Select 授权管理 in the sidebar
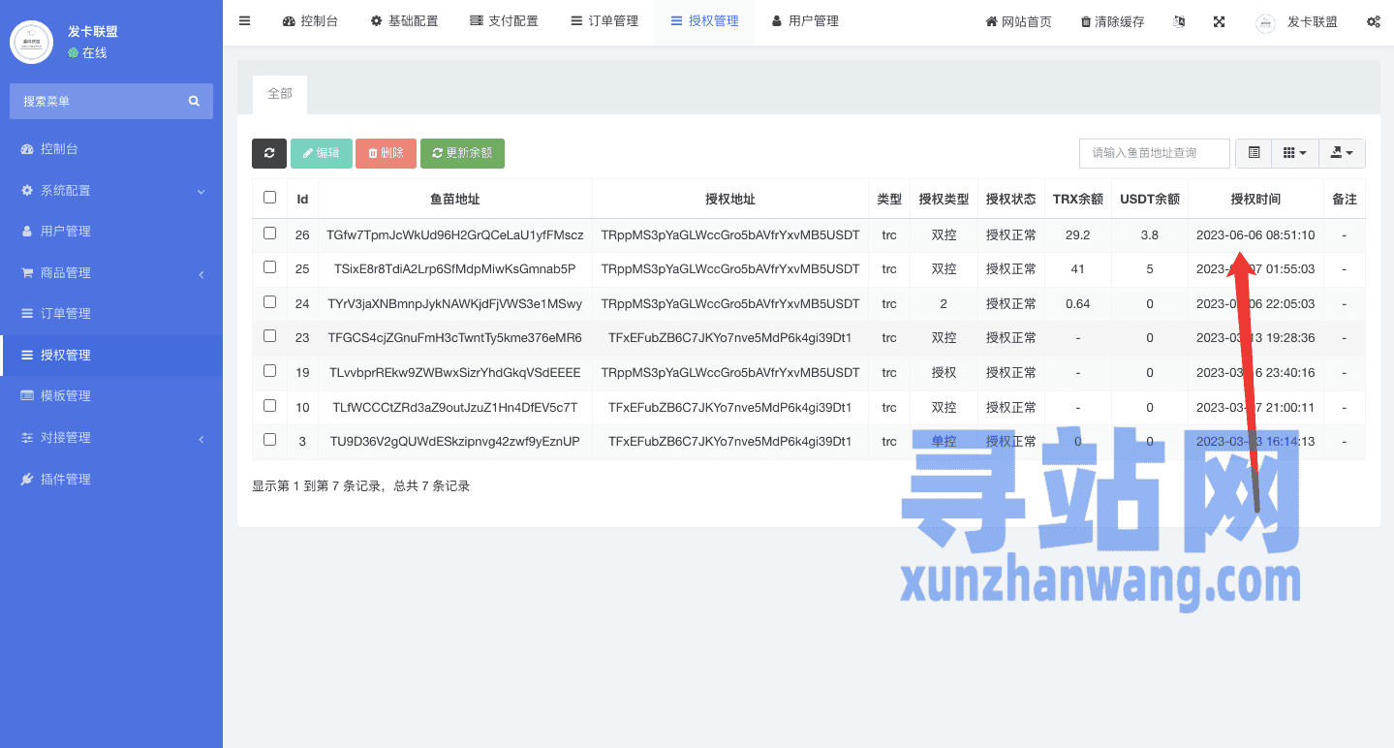Image resolution: width=1394 pixels, height=748 pixels. [111, 356]
